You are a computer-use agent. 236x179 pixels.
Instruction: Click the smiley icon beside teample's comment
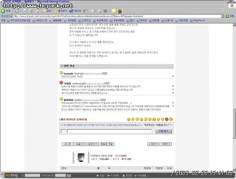(x=61, y=73)
